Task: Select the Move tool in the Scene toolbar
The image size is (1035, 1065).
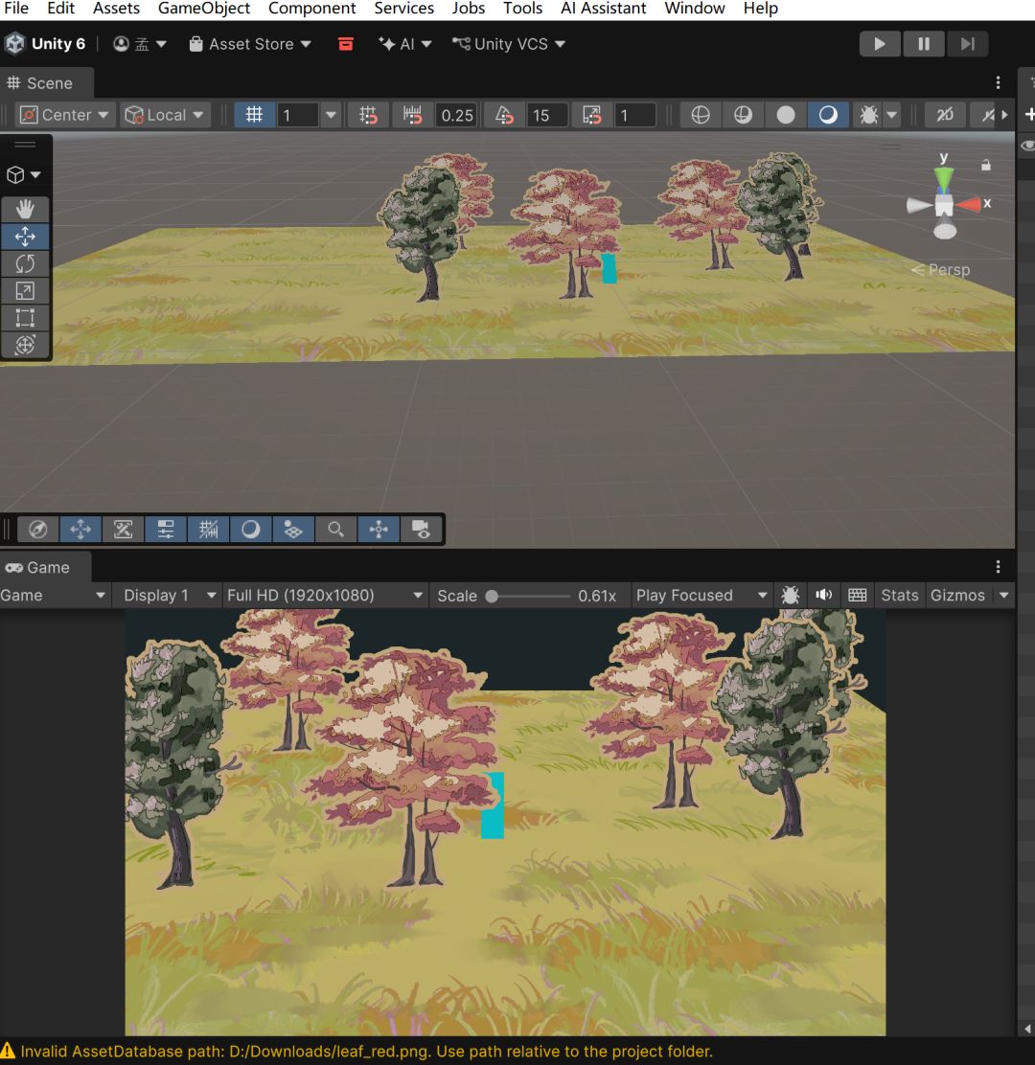Action: pos(25,237)
